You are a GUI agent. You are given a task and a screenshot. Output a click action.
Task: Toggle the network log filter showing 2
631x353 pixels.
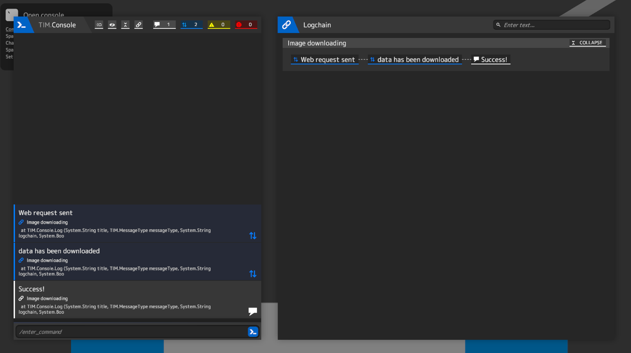(x=191, y=25)
